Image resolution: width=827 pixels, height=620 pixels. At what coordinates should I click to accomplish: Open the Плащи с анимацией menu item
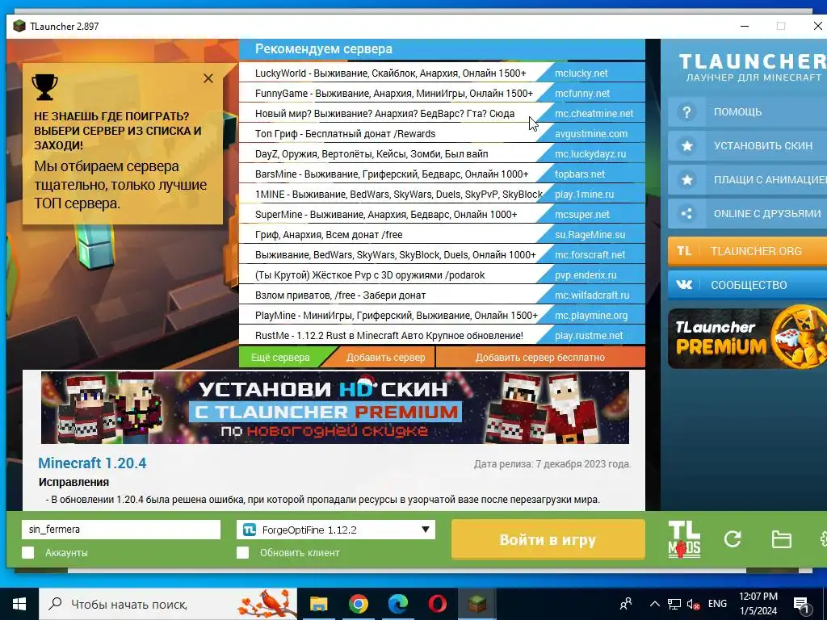point(747,180)
